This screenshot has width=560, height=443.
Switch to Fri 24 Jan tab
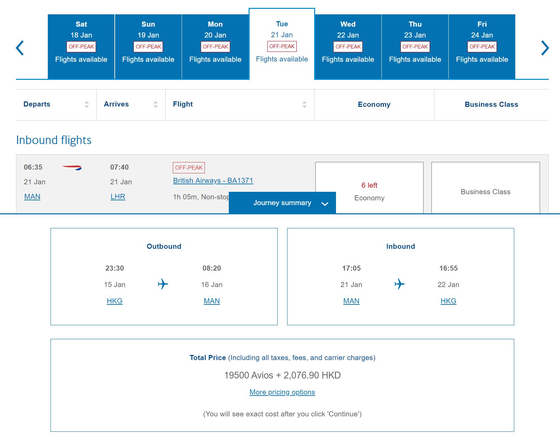(x=482, y=47)
